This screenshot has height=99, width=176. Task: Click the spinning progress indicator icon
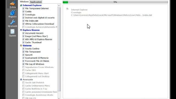pyautogui.click(x=67, y=9)
